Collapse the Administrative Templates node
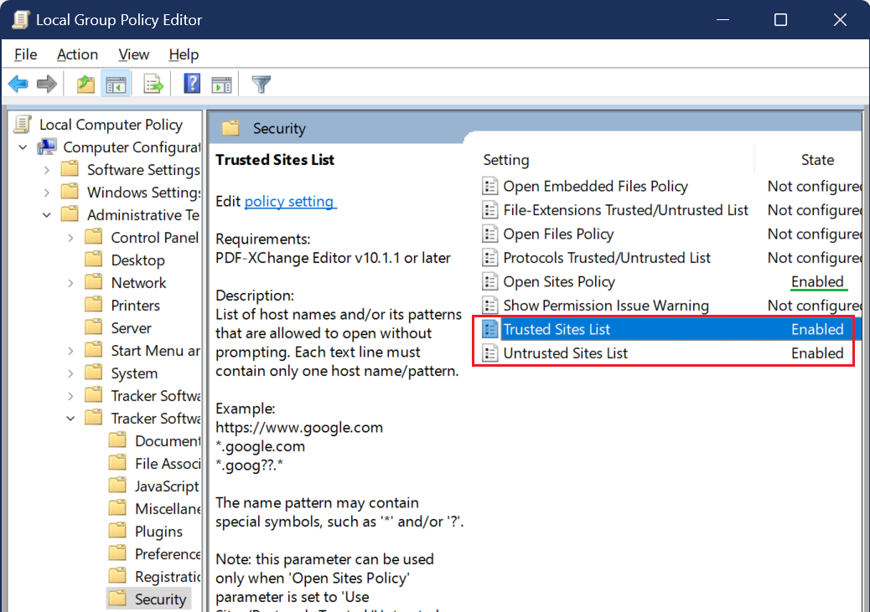This screenshot has width=870, height=612. [x=47, y=215]
